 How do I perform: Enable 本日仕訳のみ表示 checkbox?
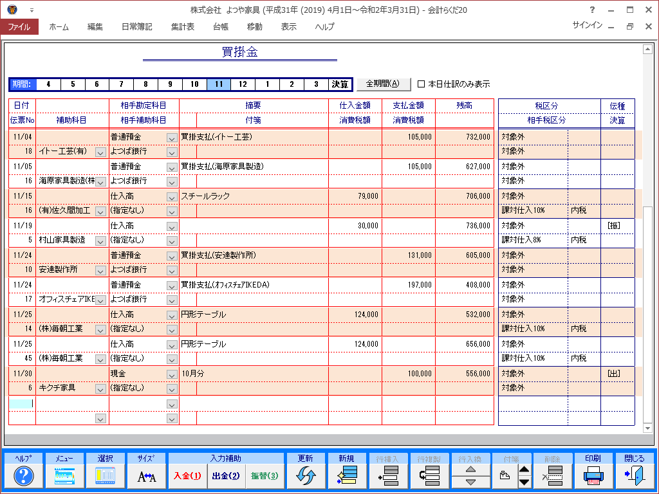421,84
